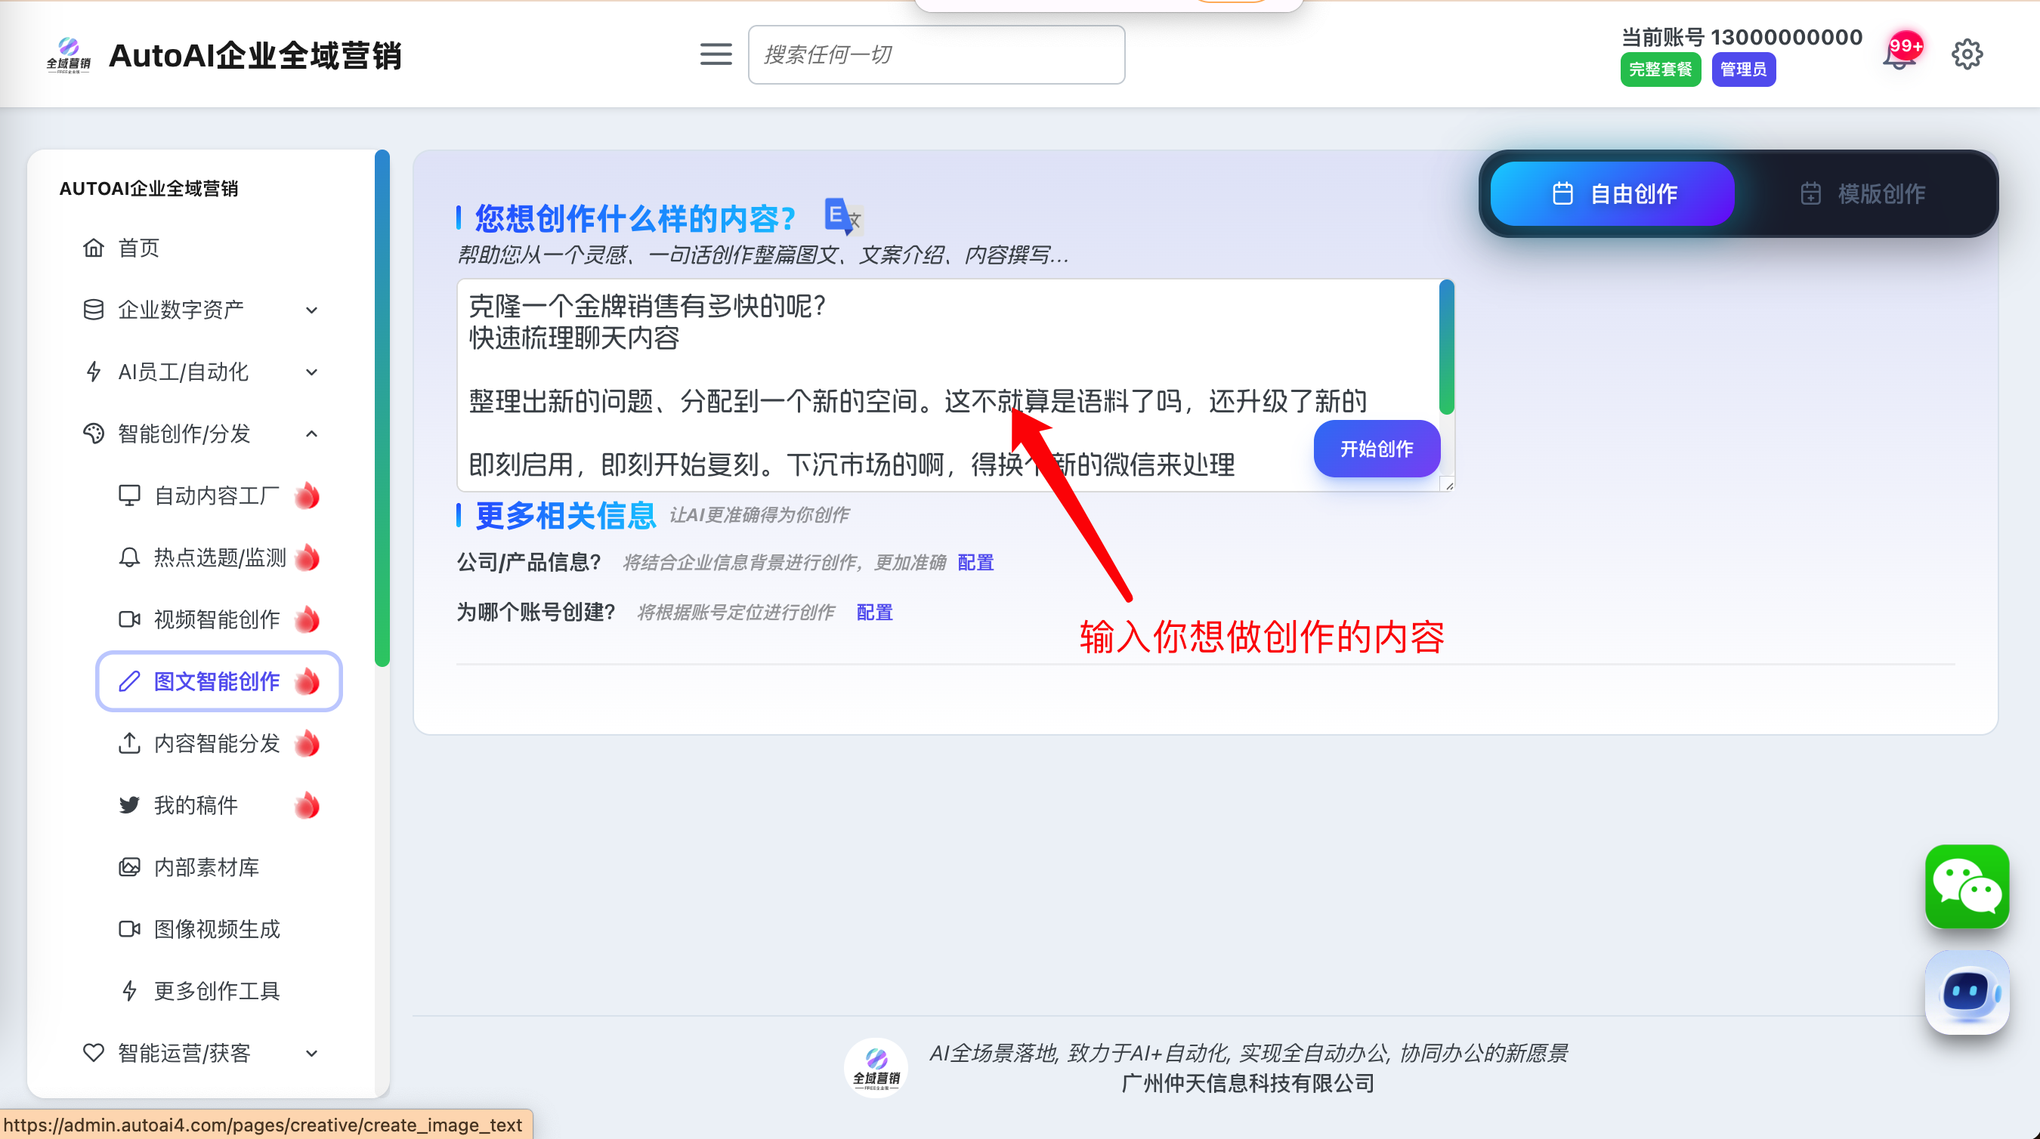Open 内容智能分发 in sidebar
This screenshot has width=2040, height=1139.
pyautogui.click(x=216, y=743)
